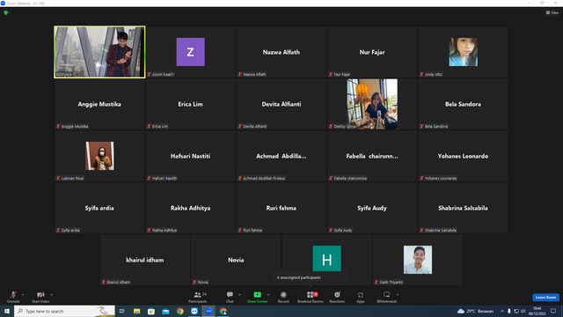The image size is (563, 317).
Task: Select the zoom baa01 purple Z avatar
Action: point(191,52)
